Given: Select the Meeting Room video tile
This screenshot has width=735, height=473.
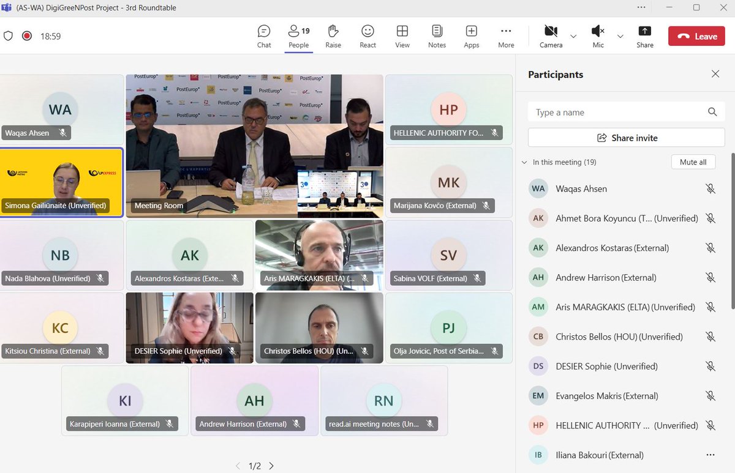Looking at the screenshot, I should click(254, 146).
